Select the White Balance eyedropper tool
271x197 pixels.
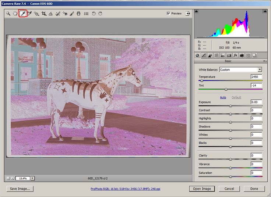coord(23,14)
